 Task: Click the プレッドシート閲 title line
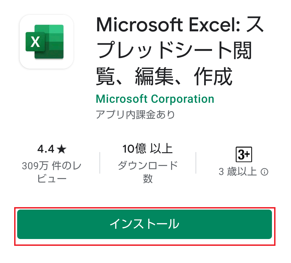coord(174,50)
